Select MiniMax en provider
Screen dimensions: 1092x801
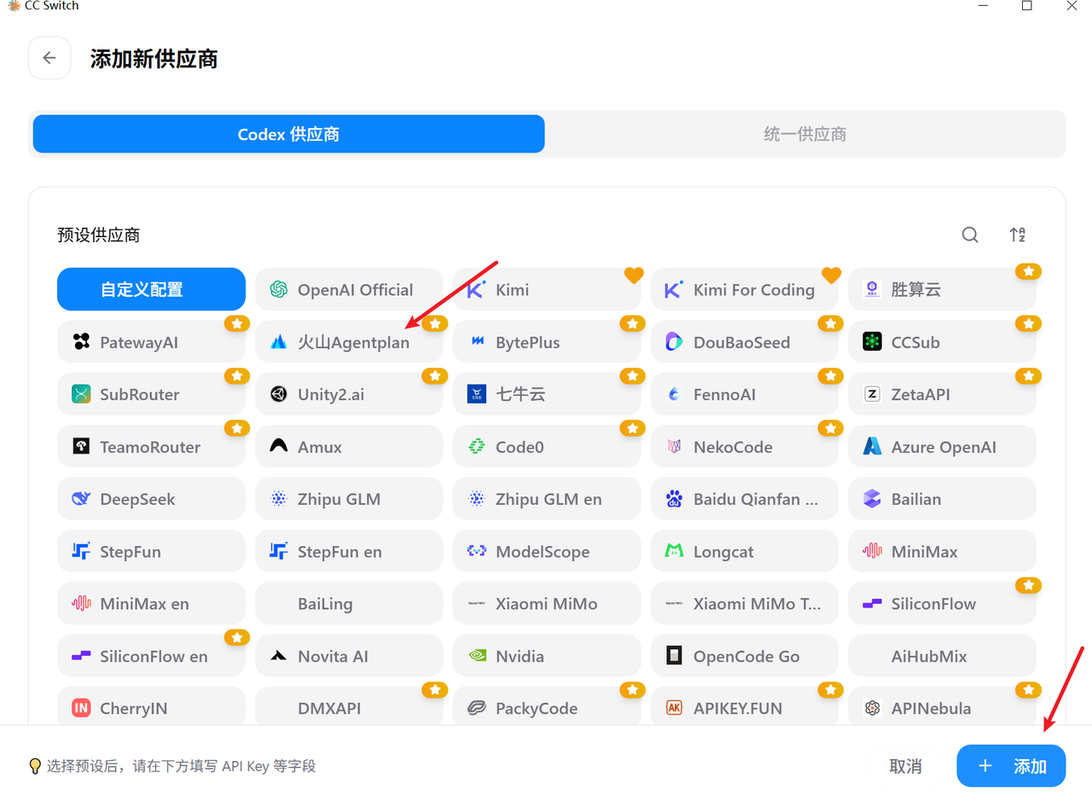[151, 603]
